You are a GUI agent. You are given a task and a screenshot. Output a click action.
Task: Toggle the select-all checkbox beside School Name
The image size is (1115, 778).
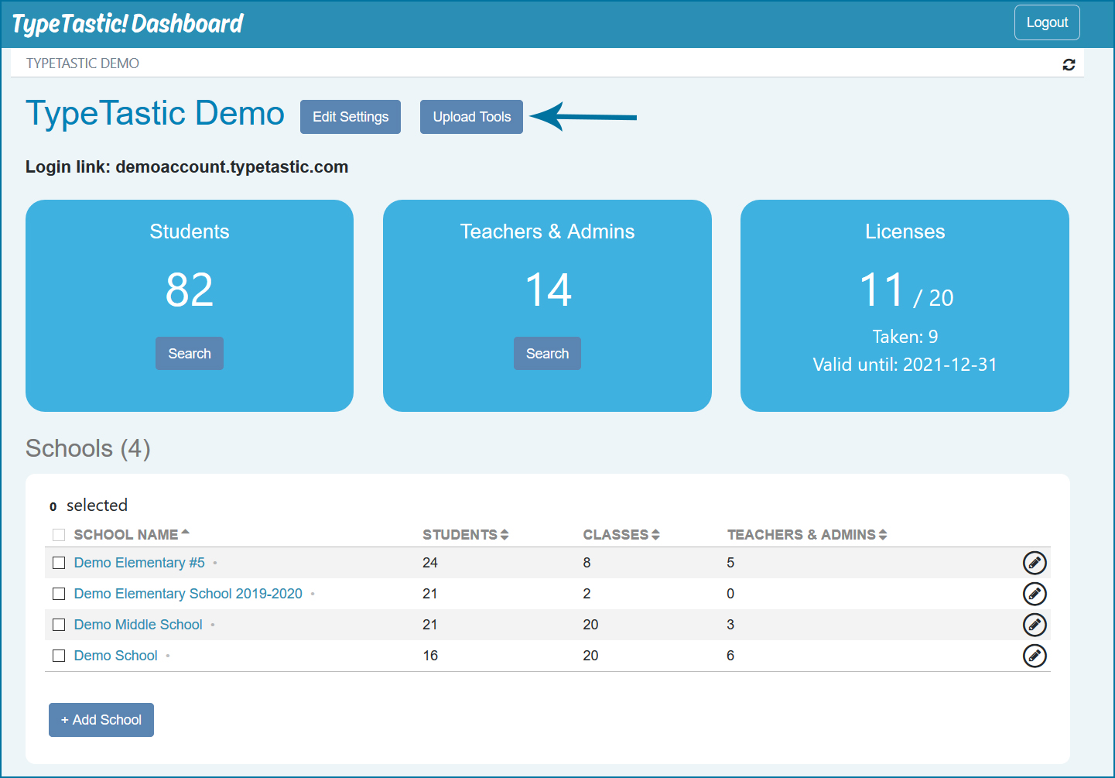(59, 535)
